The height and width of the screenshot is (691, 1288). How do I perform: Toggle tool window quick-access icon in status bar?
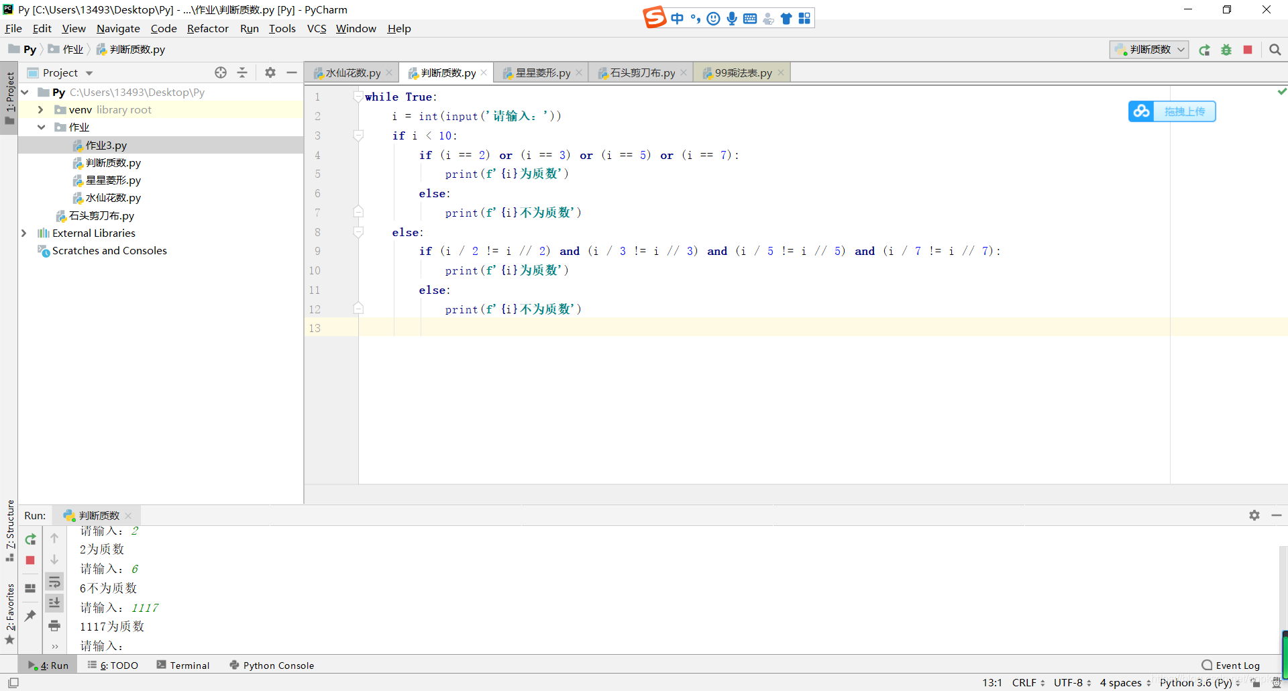coord(13,683)
